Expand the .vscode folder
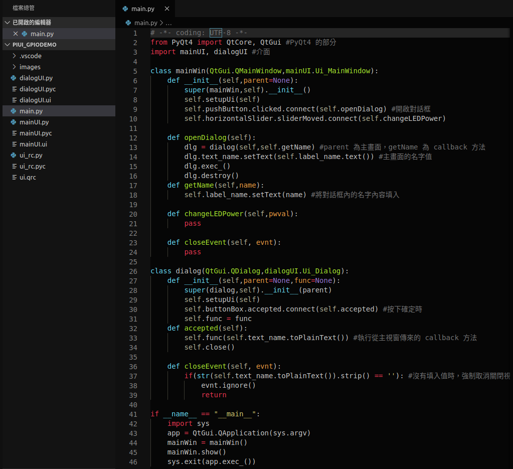513x469 pixels. [x=59, y=56]
